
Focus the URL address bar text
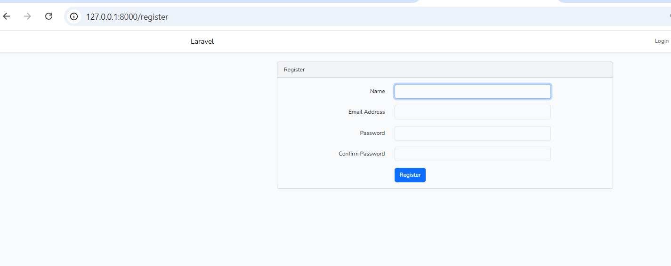[x=127, y=17]
